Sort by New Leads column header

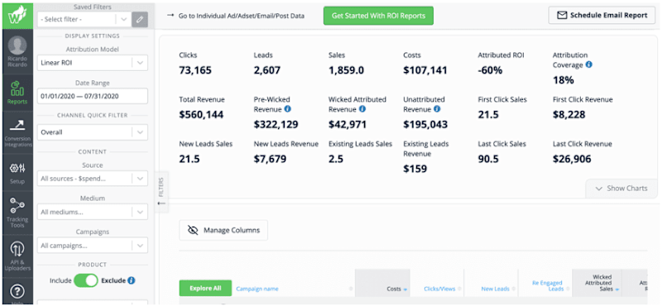[x=495, y=289]
